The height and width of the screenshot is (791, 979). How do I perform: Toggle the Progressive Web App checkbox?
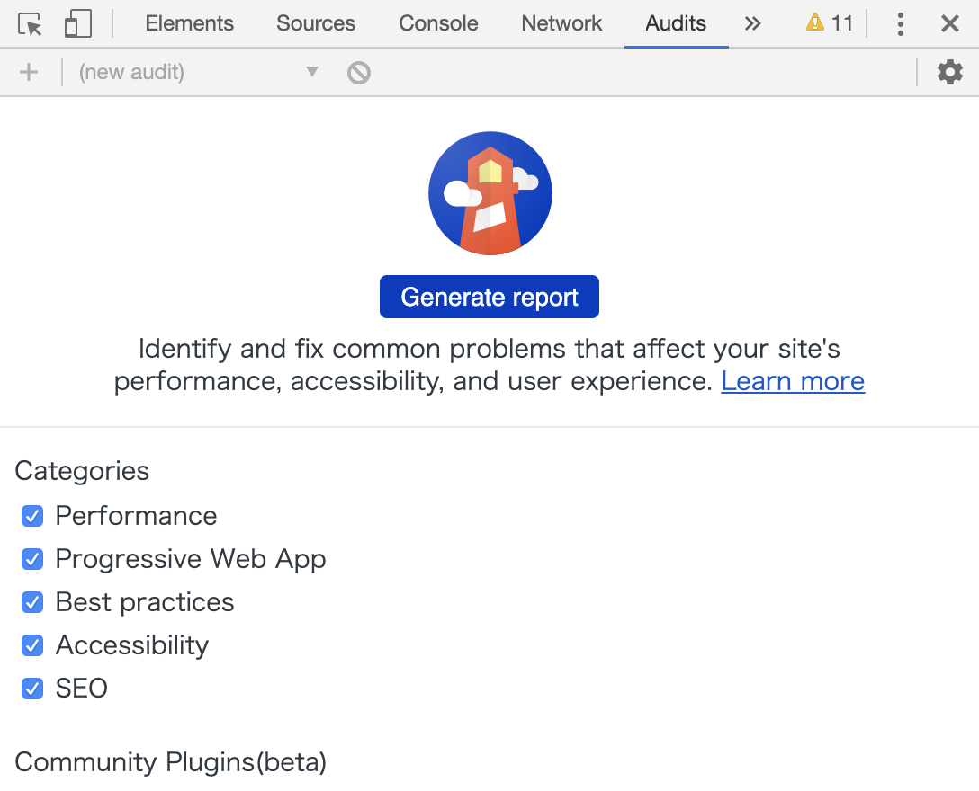(32, 559)
